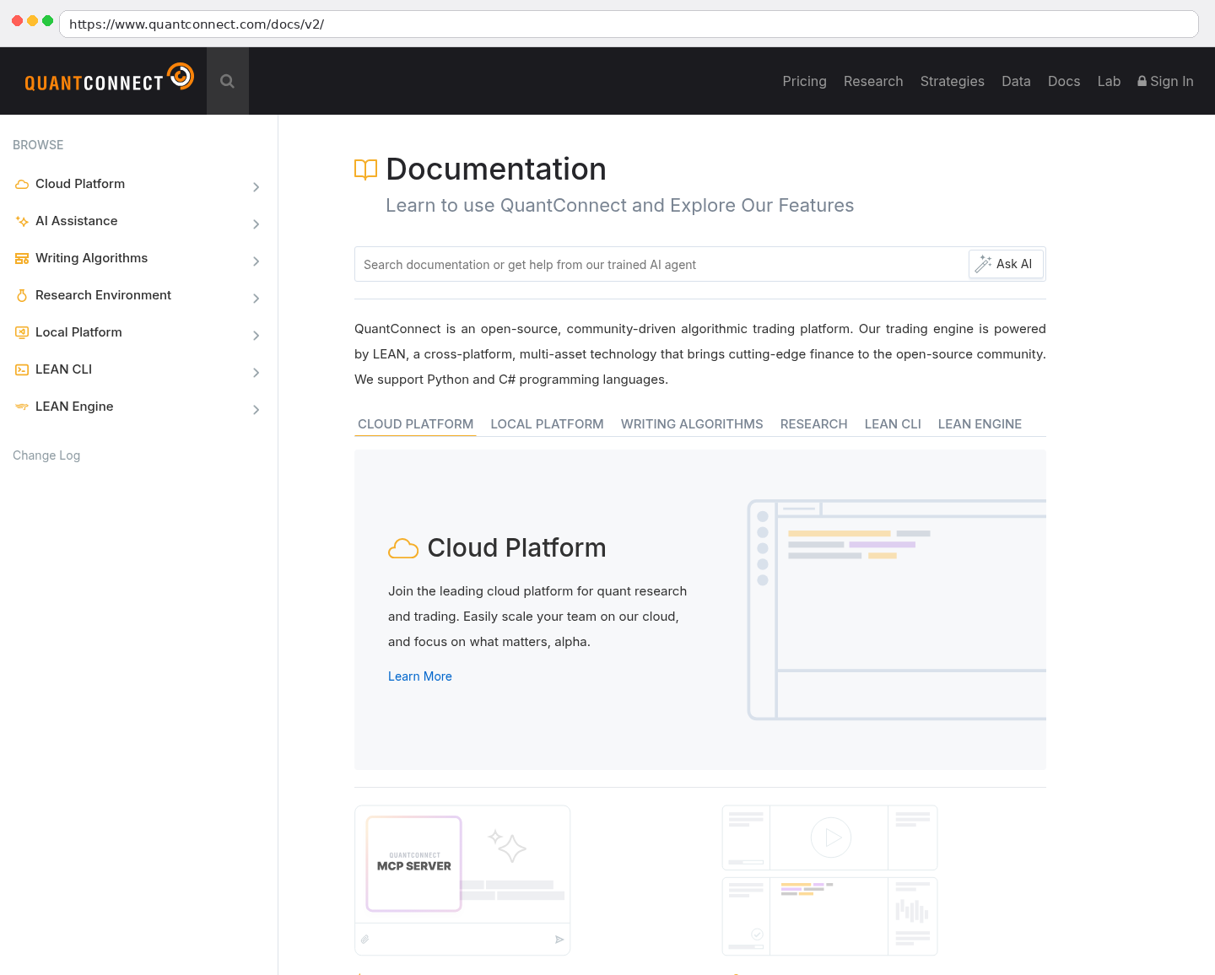The height and width of the screenshot is (975, 1215).
Task: Select LEAN CLI in the sidebar
Action: 63,369
